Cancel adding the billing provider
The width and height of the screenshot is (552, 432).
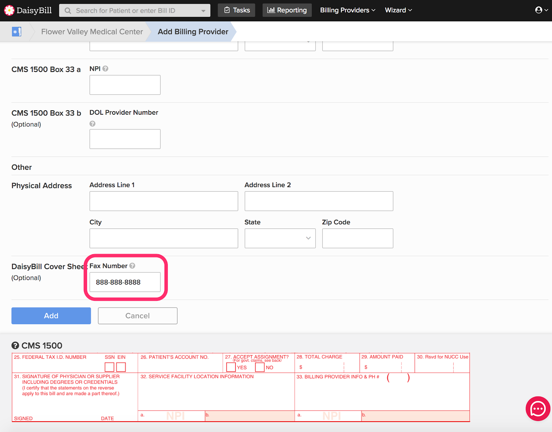(138, 316)
